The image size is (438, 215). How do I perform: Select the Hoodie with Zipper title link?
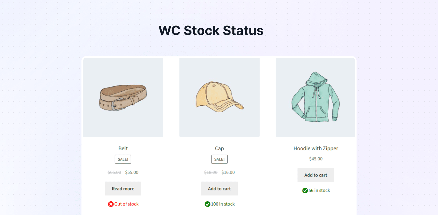pos(316,148)
